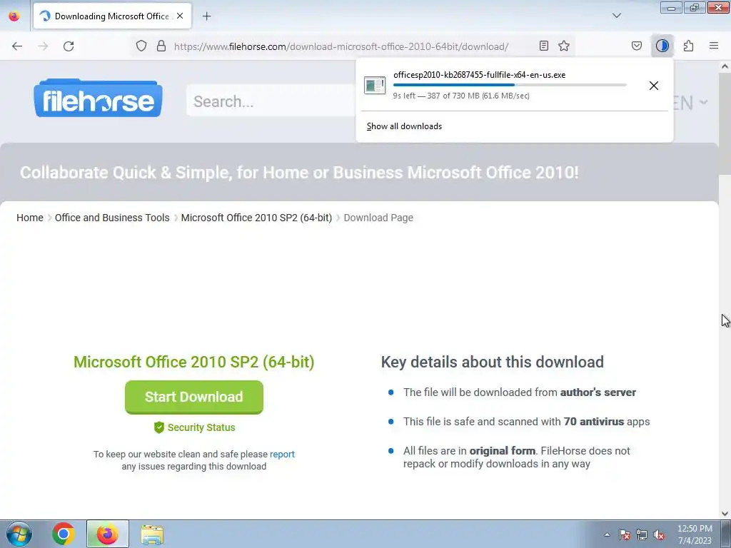Close the Downloading Microsoft Office tab
This screenshot has width=731, height=548.
click(180, 16)
